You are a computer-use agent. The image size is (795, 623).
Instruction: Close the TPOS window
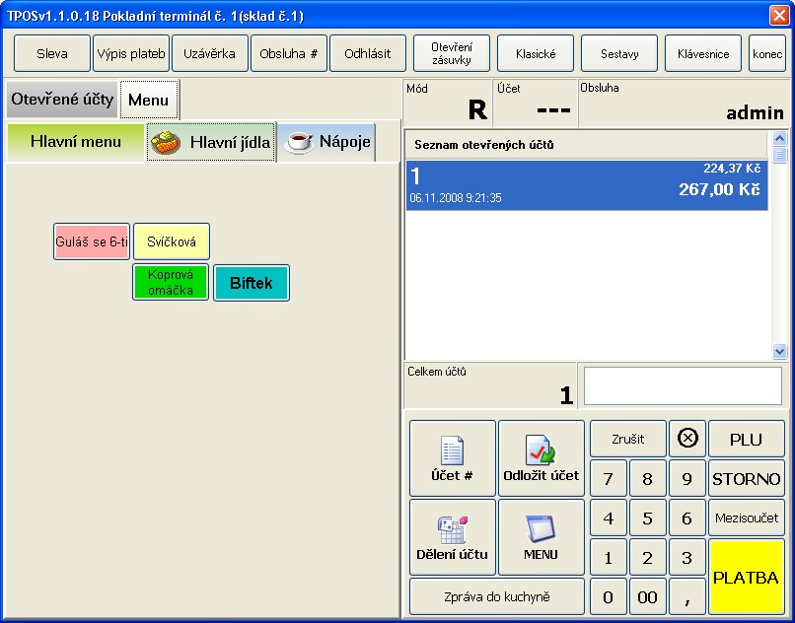pos(779,15)
